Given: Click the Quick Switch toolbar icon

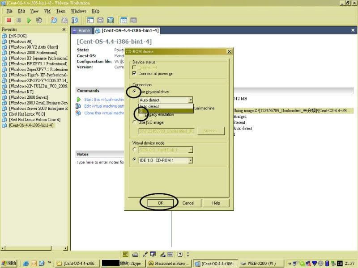Looking at the screenshot, I should [x=100, y=20].
